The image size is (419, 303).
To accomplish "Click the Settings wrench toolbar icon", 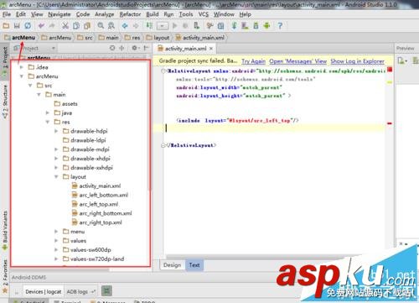I will (x=210, y=26).
